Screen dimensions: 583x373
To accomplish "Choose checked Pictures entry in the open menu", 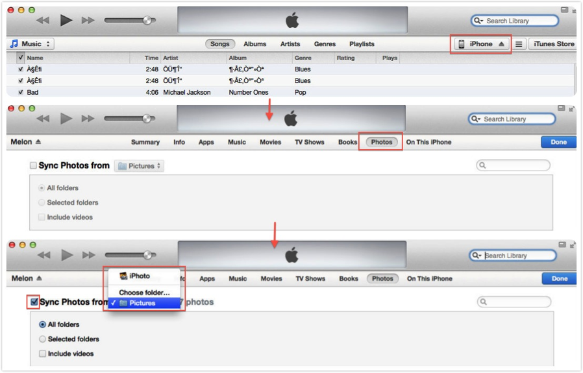I will click(x=144, y=303).
